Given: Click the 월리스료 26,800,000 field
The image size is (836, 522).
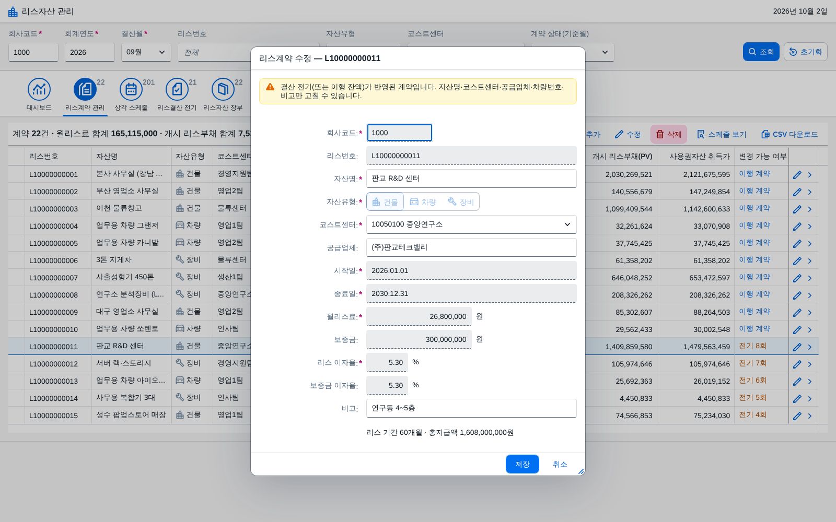Looking at the screenshot, I should 419,316.
